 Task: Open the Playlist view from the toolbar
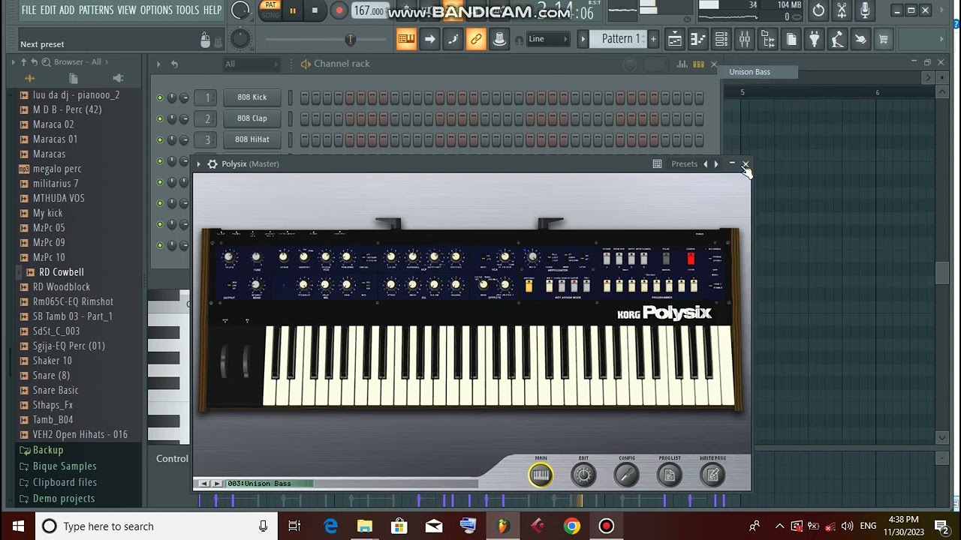point(674,40)
